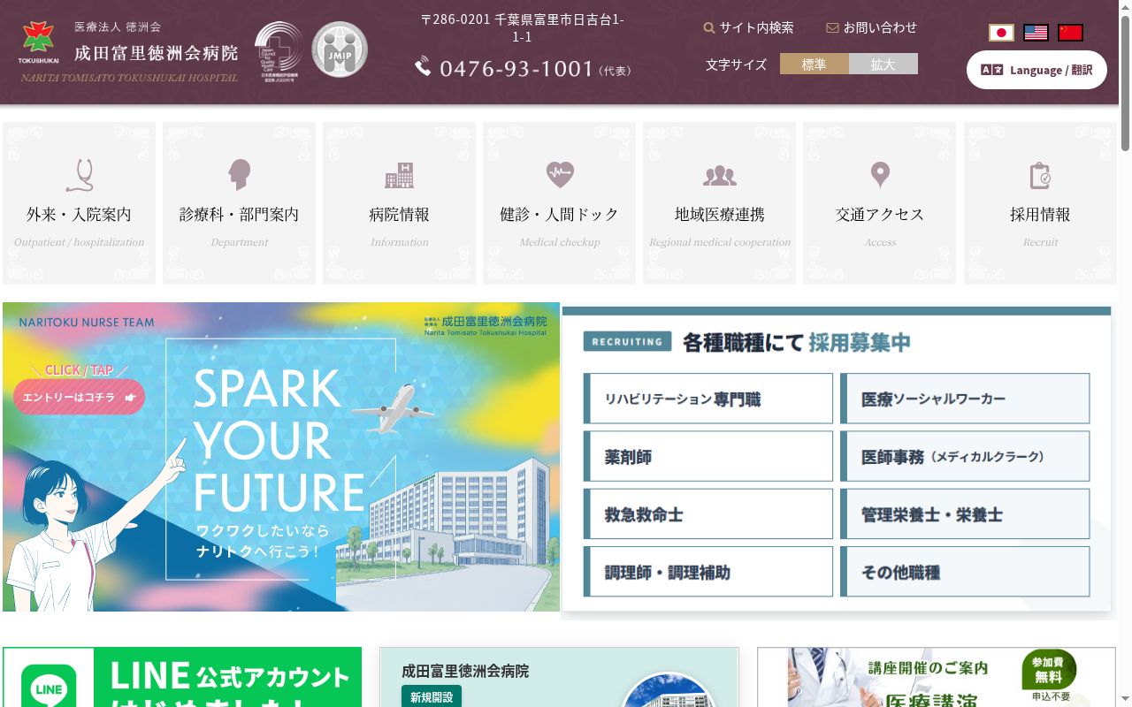Image resolution: width=1132 pixels, height=707 pixels.
Task: Set text size to 標準
Action: click(x=815, y=64)
